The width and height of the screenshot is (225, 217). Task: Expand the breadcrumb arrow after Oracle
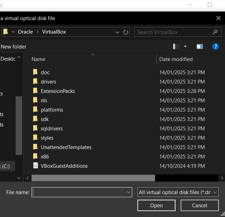[x=38, y=32]
